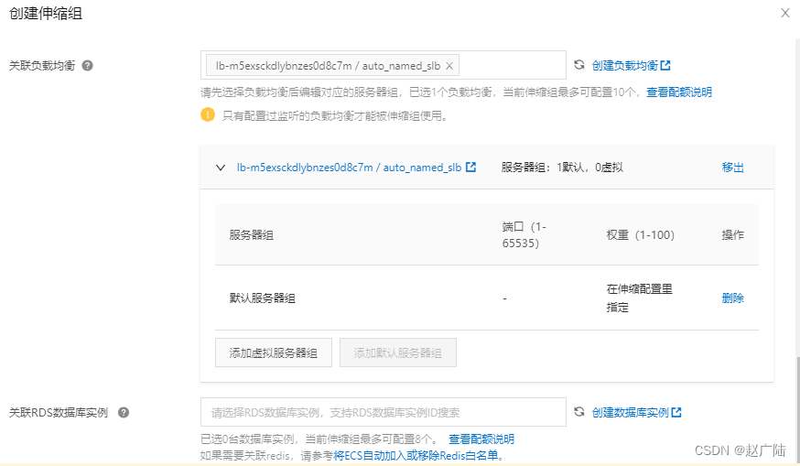Click 删除 for 默认服务器组
This screenshot has height=466, width=800.
tap(732, 298)
